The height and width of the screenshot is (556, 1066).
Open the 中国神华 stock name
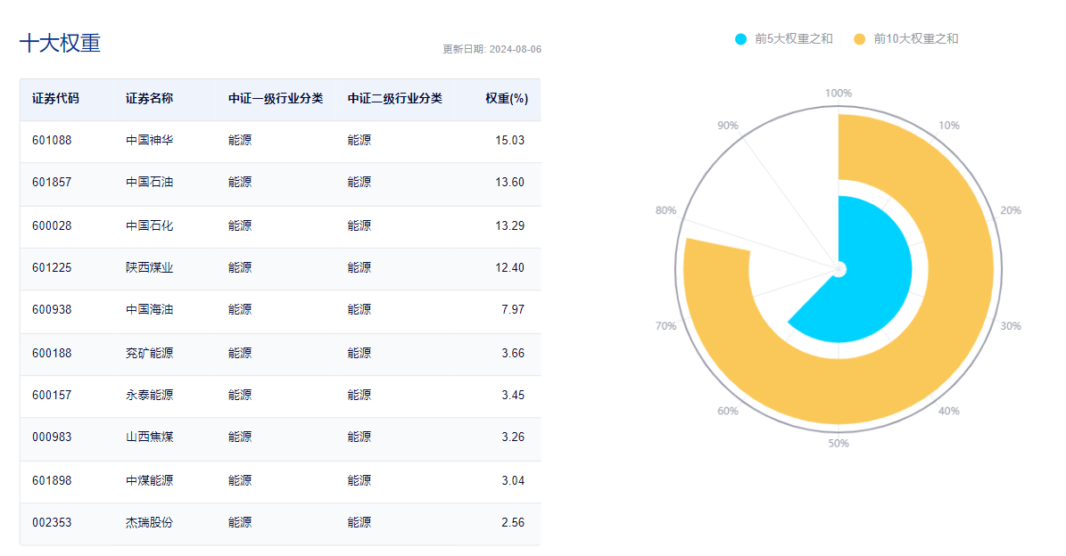pyautogui.click(x=149, y=141)
